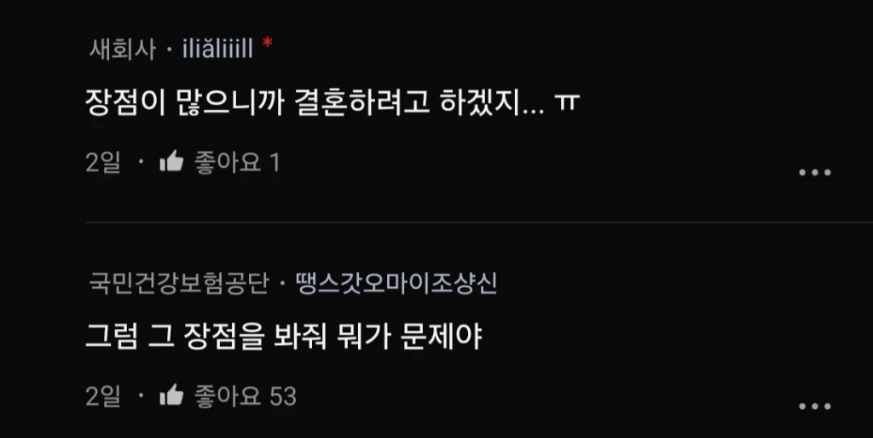
Task: Click the 2일 timestamp on 국민건강보험공단 comment
Action: [103, 396]
